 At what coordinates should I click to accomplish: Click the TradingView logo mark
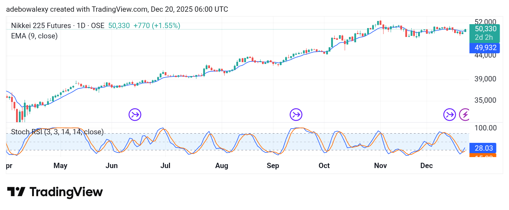coord(17,192)
